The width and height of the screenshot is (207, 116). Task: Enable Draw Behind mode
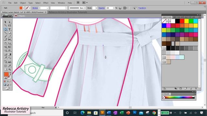pos(7,85)
